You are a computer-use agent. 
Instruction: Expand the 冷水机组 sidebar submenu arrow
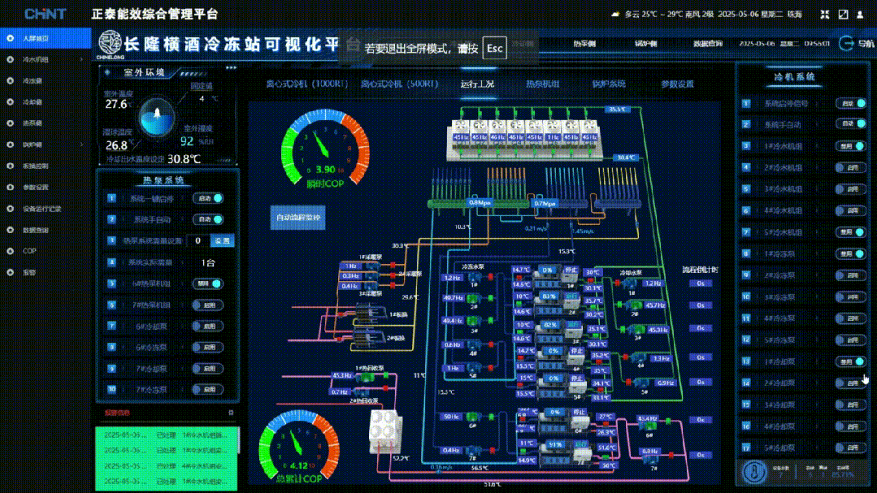click(x=81, y=59)
